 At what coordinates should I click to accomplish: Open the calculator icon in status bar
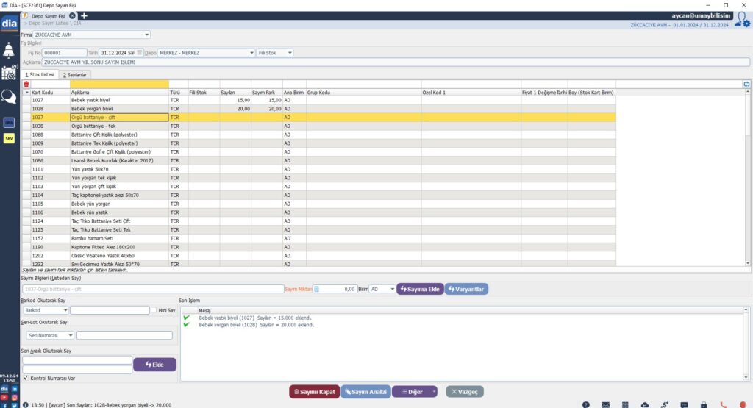pyautogui.click(x=625, y=404)
